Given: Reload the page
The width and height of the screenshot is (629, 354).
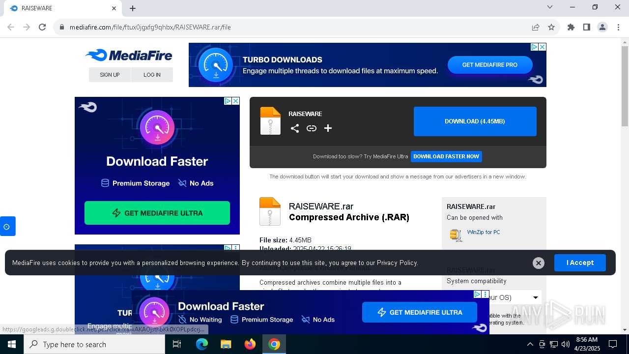Looking at the screenshot, I should click(x=42, y=27).
